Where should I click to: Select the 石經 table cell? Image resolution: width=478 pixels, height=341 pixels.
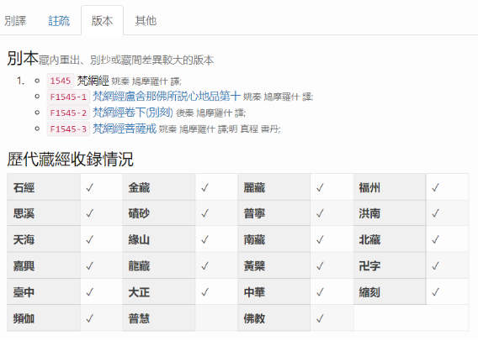click(x=44, y=186)
